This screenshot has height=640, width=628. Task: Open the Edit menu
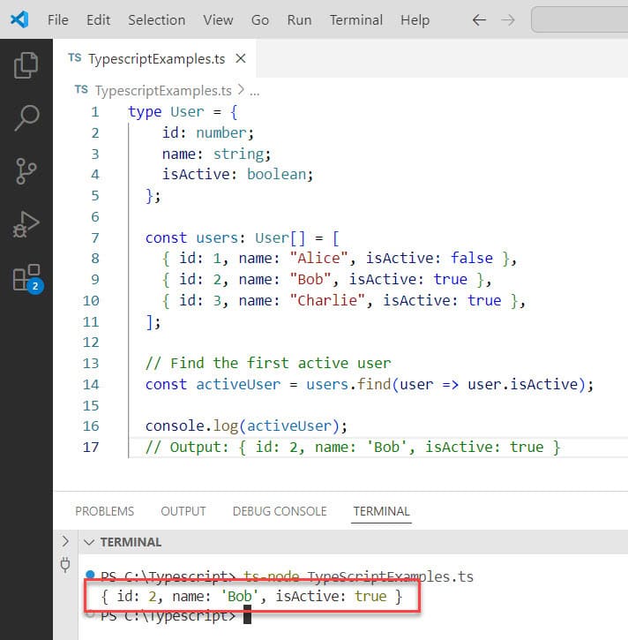tap(98, 20)
